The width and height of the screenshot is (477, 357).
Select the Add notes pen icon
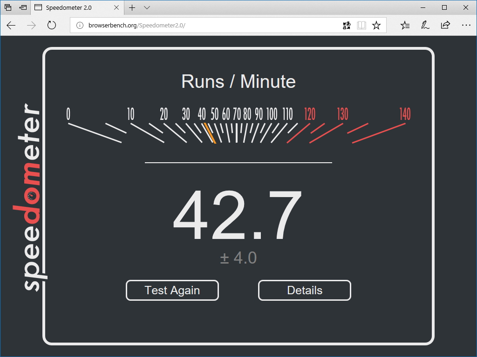coord(425,26)
